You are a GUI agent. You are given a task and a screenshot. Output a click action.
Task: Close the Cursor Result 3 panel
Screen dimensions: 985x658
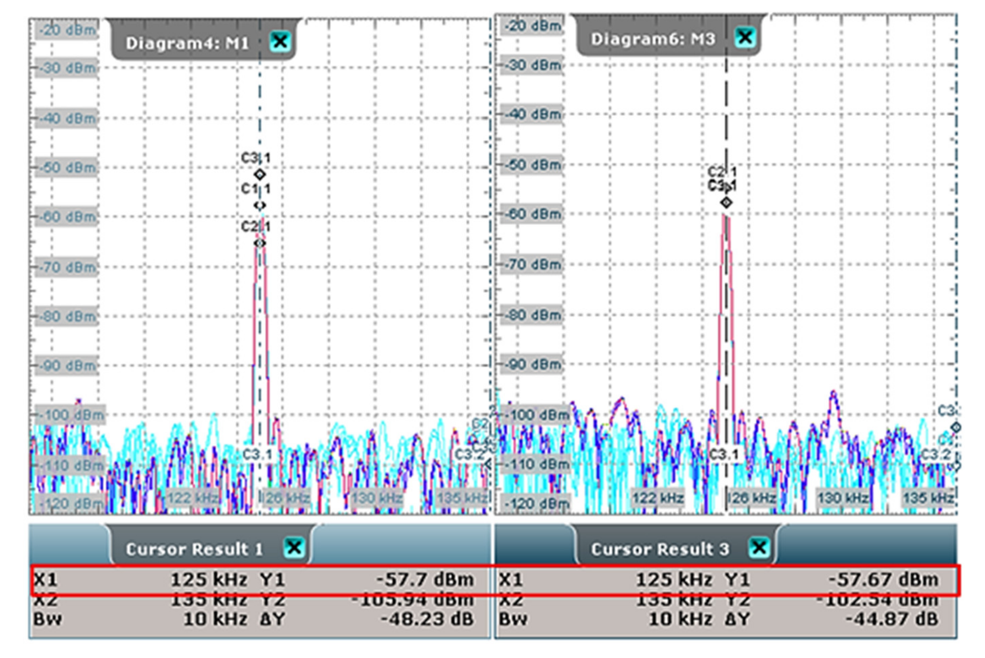click(759, 548)
